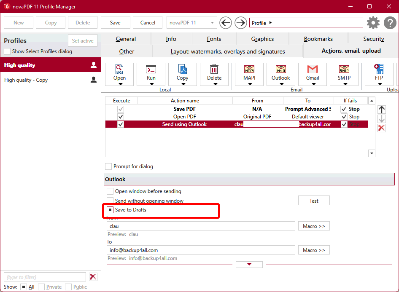Viewport: 399px width, 292px height.
Task: Expand the MAPI dropdown arrow
Action: click(x=250, y=84)
